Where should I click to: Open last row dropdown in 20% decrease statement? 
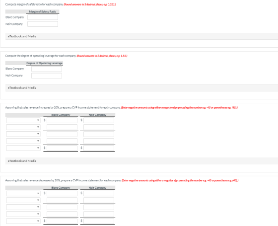pos(23,221)
